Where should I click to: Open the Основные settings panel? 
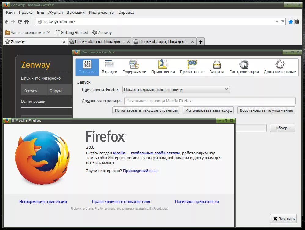87,67
